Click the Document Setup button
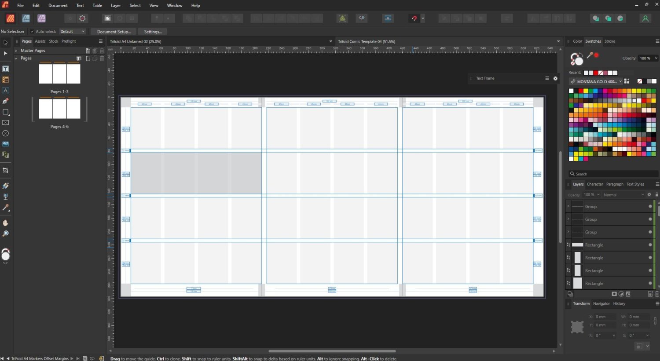 pos(114,31)
